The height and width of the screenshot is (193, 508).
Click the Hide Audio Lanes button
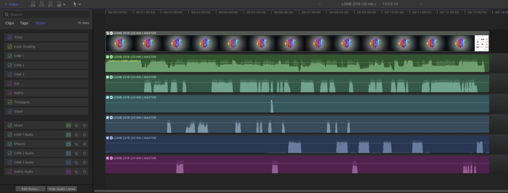(62, 189)
